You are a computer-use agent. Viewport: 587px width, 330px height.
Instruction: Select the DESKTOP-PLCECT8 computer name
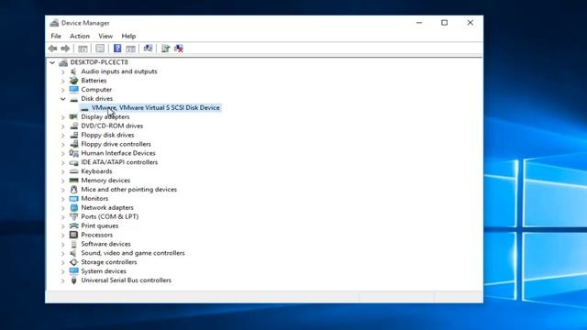click(x=99, y=62)
